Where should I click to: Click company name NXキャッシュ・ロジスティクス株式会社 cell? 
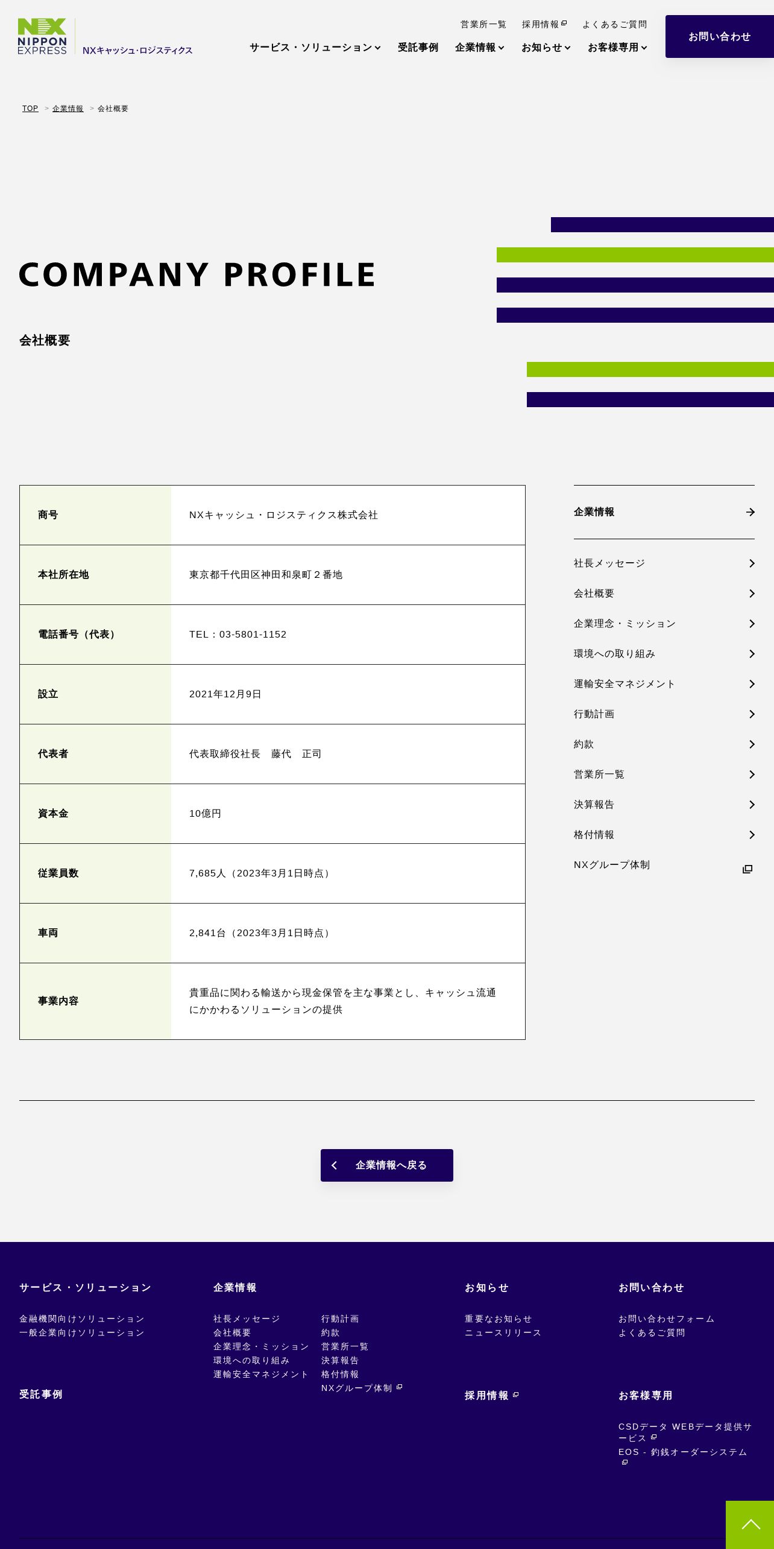pyautogui.click(x=284, y=515)
